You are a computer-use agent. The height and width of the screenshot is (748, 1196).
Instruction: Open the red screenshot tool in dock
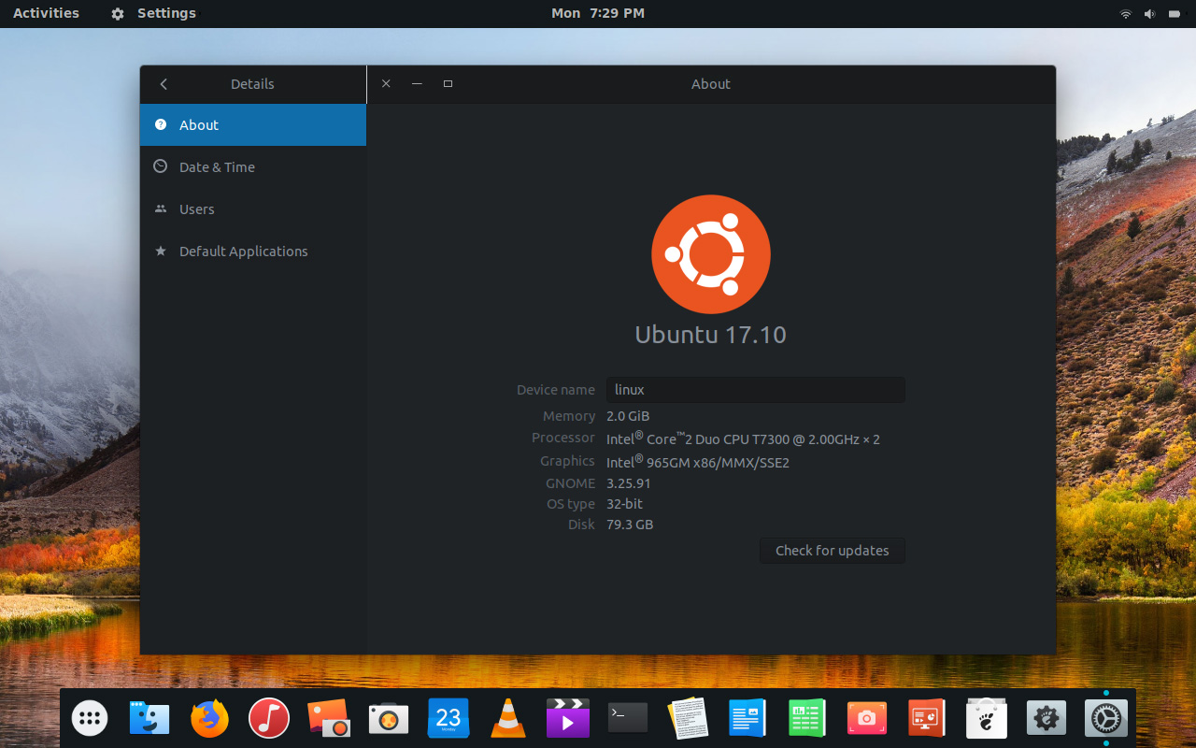point(867,718)
